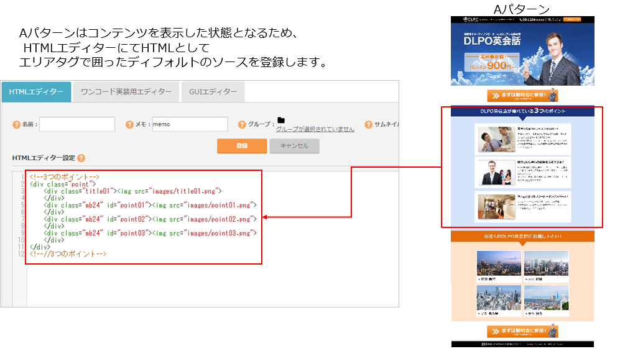Click the orange 登録 button
Image resolution: width=620 pixels, height=359 pixels.
(x=242, y=146)
